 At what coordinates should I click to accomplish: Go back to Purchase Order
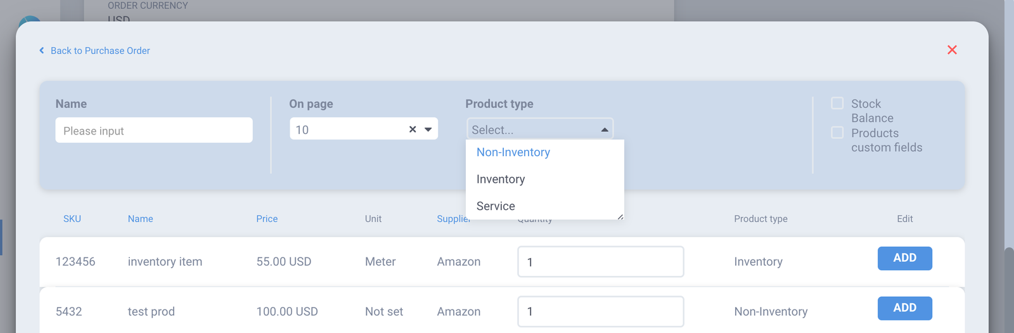pos(100,51)
